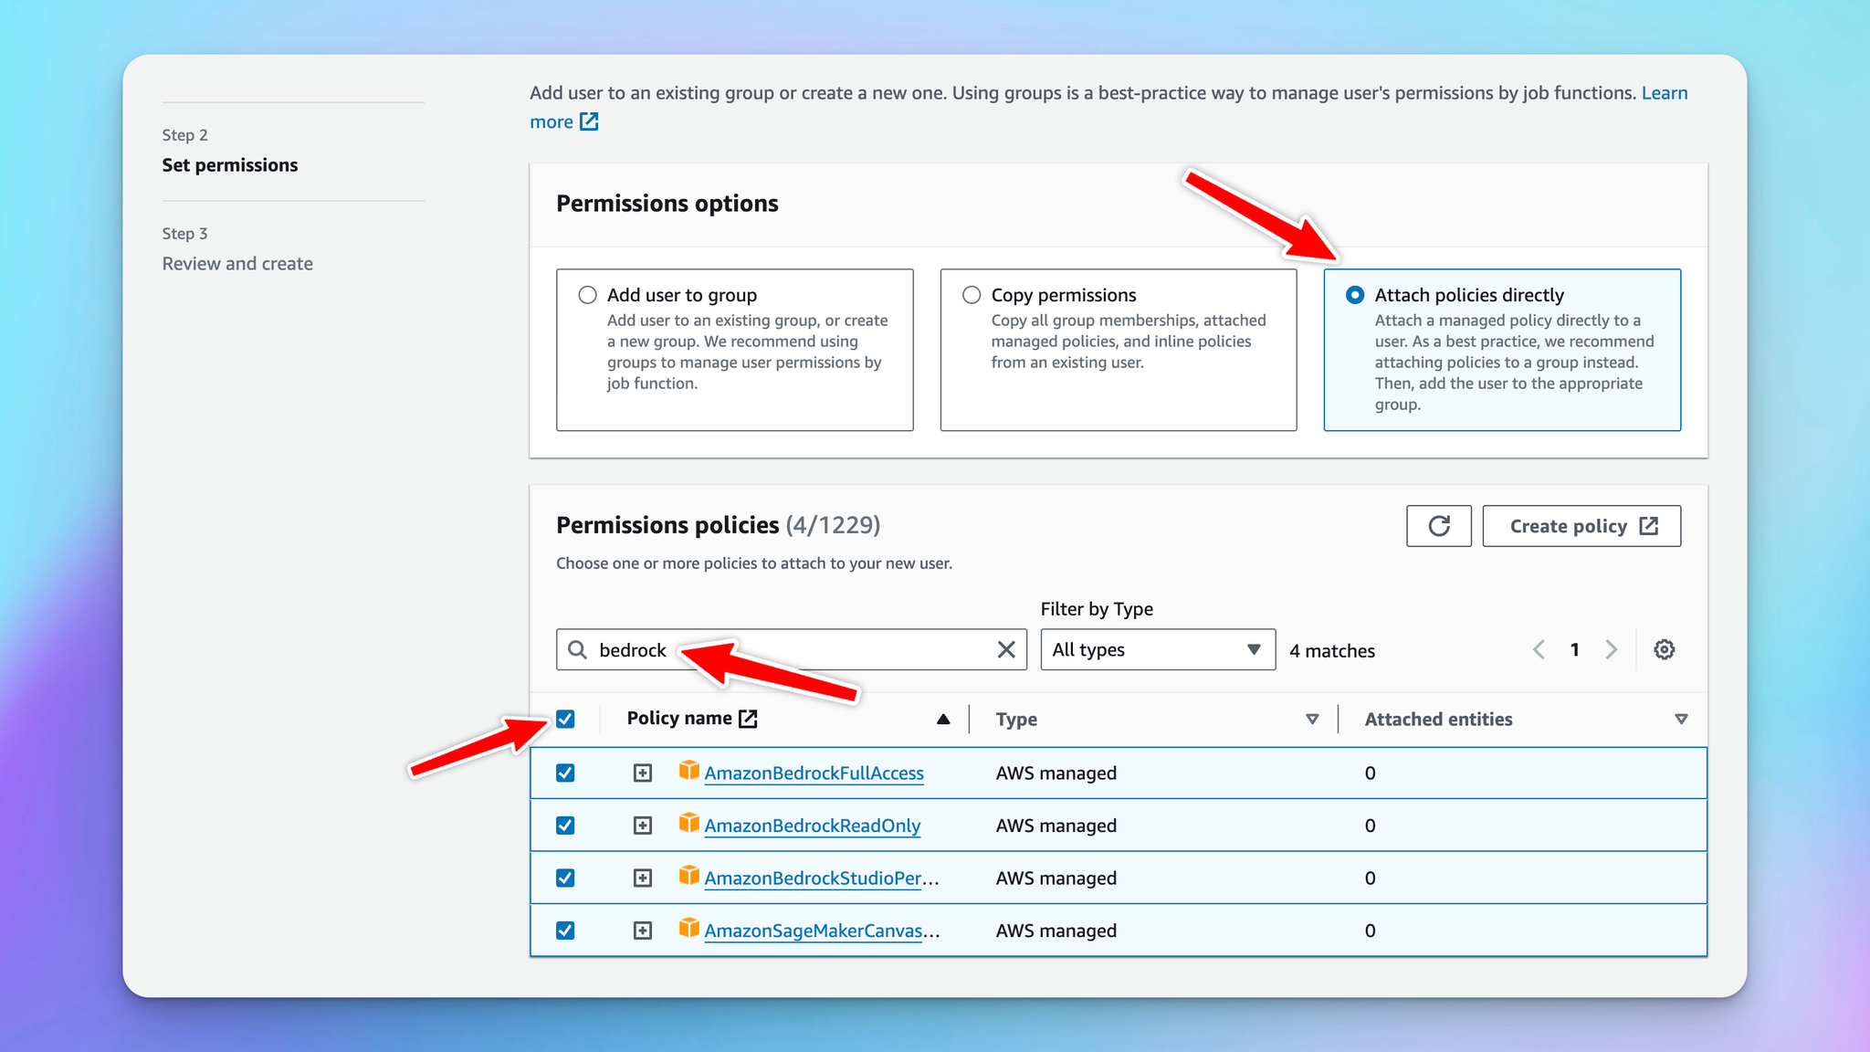Click the search magnifier icon
1870x1052 pixels.
tap(577, 649)
